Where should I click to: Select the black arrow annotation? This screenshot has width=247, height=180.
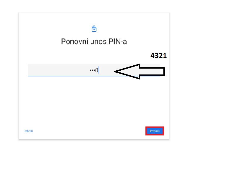point(140,72)
